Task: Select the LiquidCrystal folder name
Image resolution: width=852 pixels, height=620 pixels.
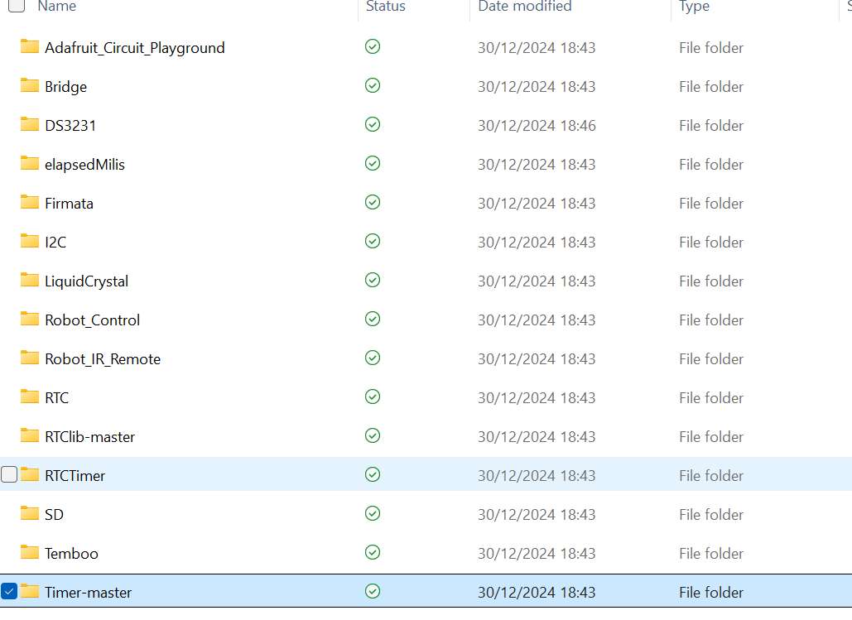Action: tap(86, 281)
